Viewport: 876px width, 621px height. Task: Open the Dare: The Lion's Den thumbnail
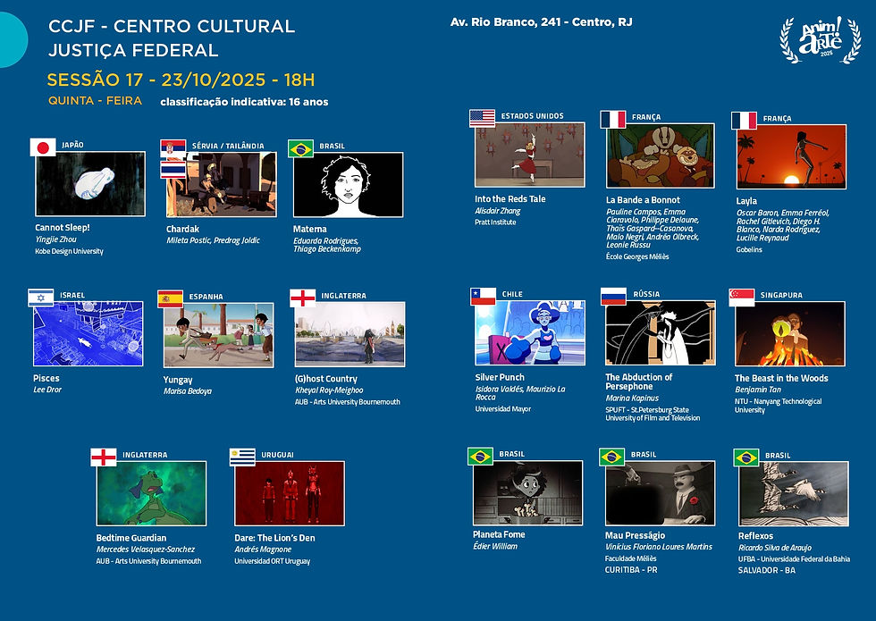(290, 493)
